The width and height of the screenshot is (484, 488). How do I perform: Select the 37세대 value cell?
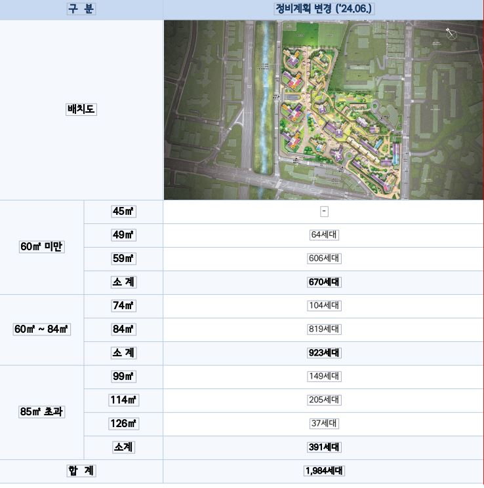pyautogui.click(x=324, y=424)
